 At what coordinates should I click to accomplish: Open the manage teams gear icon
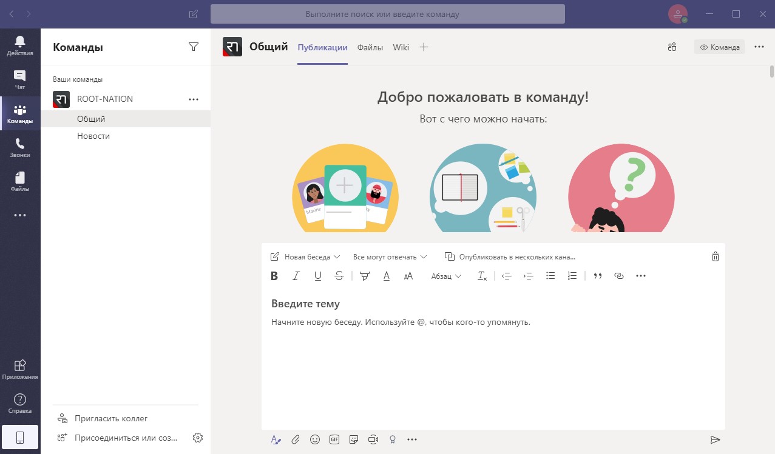click(197, 438)
